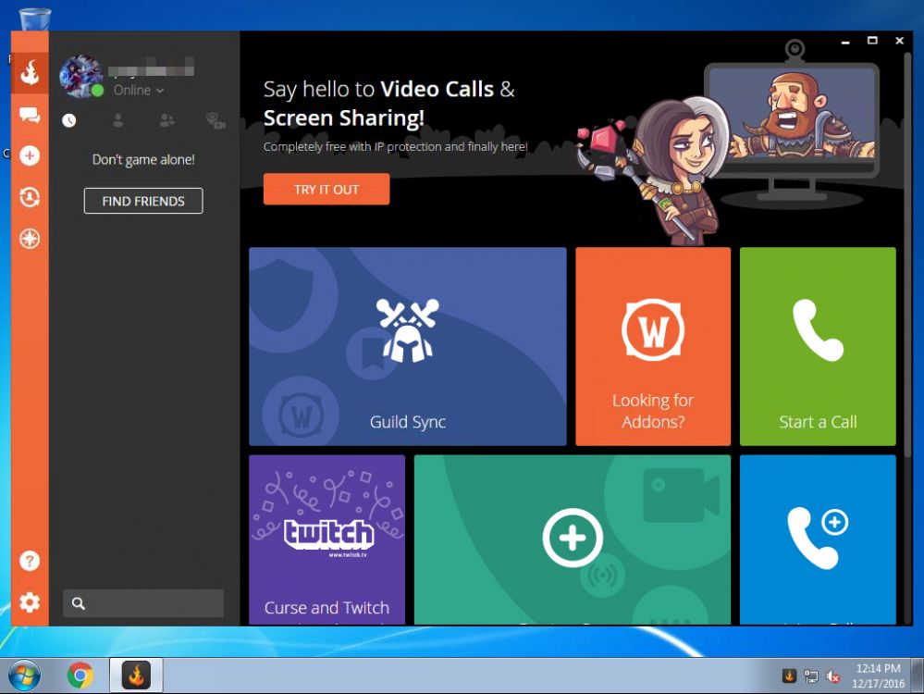924x694 pixels.
Task: Minimize the Curse window
Action: (x=845, y=42)
